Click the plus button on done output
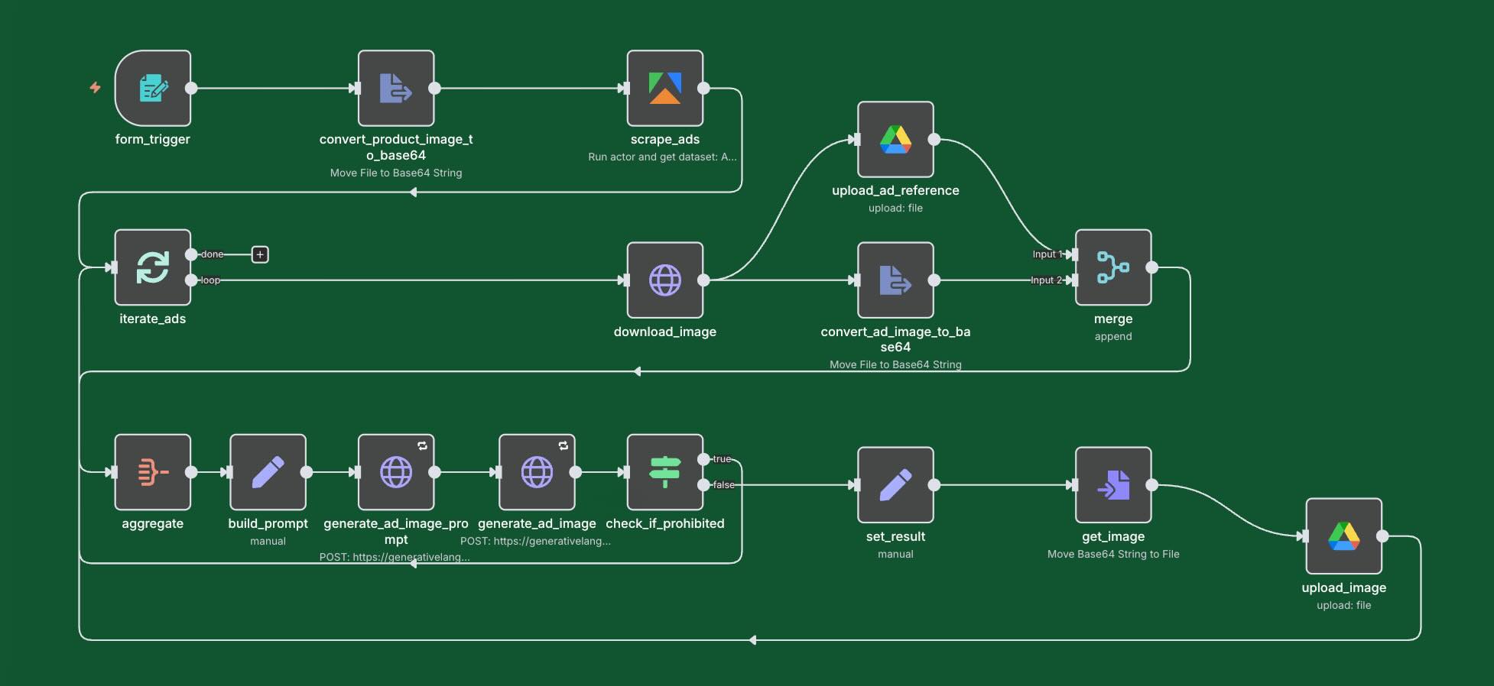The height and width of the screenshot is (686, 1494). (x=260, y=254)
